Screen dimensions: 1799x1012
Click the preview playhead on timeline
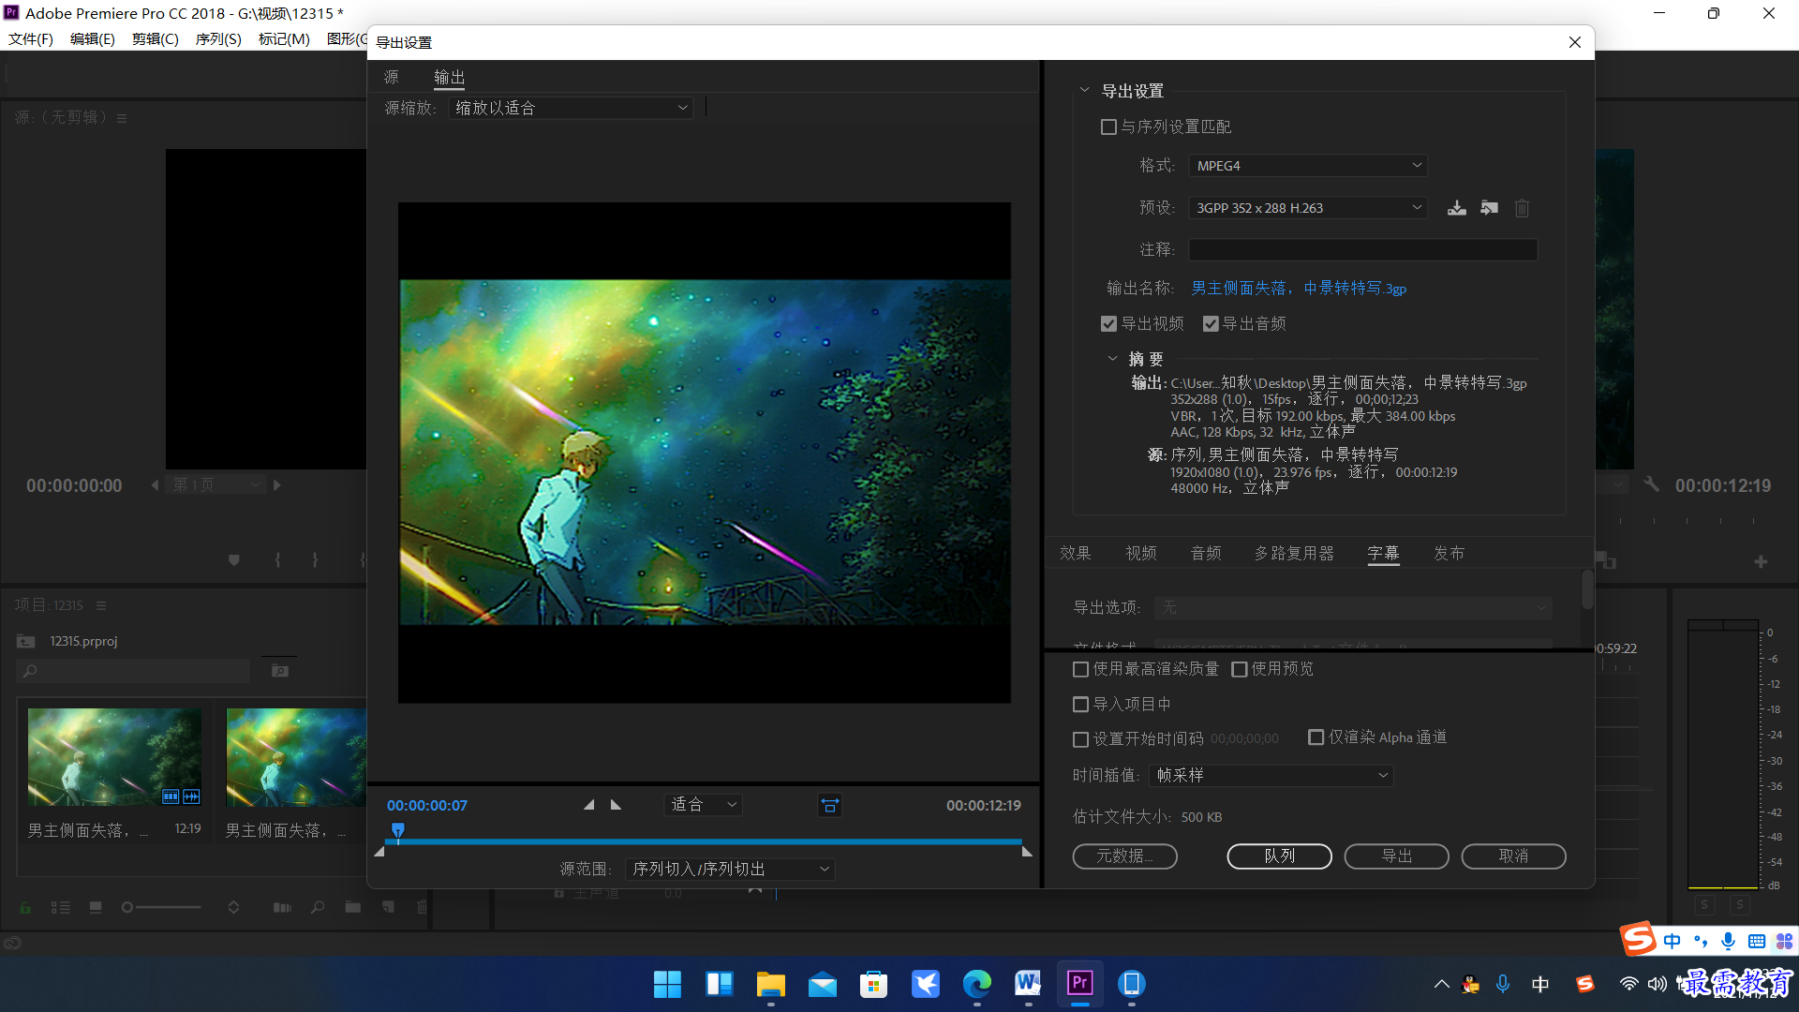tap(398, 830)
